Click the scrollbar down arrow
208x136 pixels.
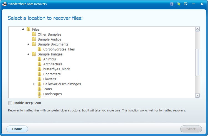(x=197, y=95)
